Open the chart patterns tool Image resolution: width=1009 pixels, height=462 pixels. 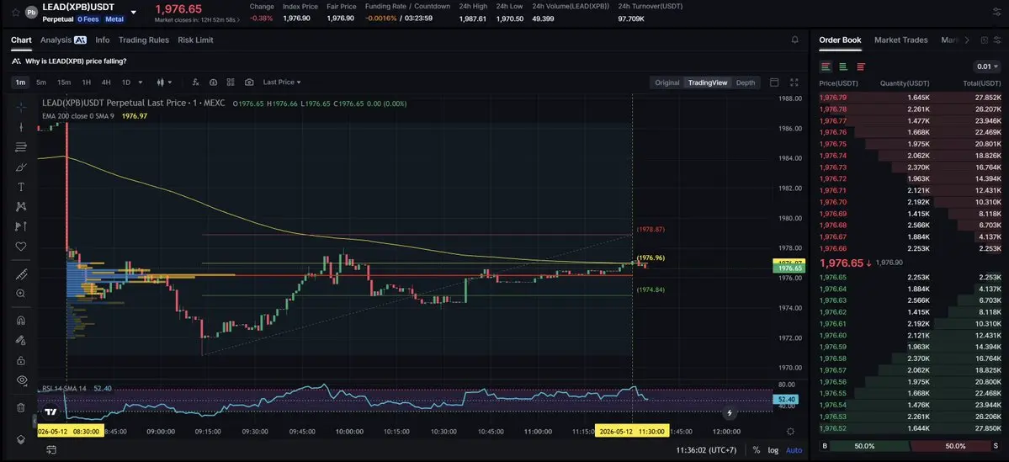click(20, 206)
